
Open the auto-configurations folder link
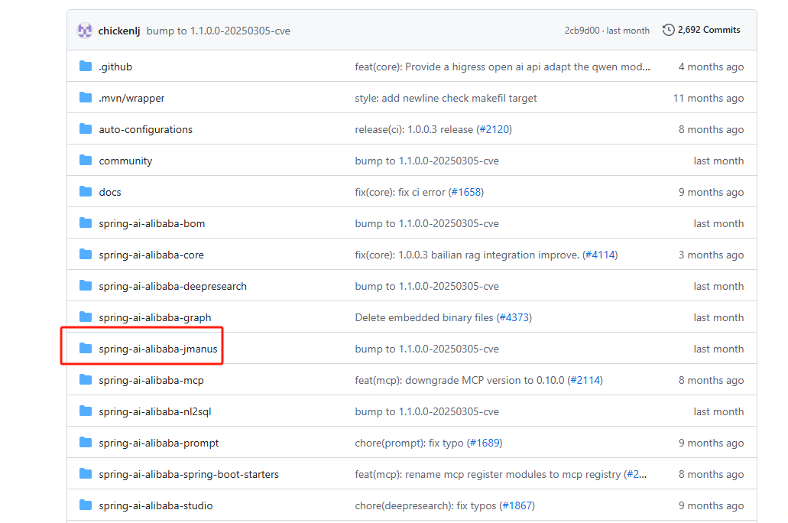tap(145, 129)
